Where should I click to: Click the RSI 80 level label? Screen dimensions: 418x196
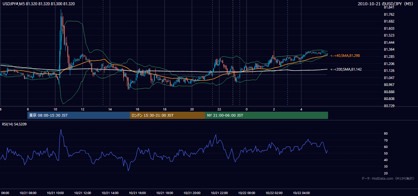[x=386, y=134]
